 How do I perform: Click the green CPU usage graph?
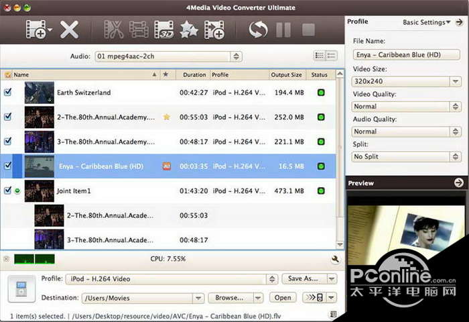click(34, 259)
